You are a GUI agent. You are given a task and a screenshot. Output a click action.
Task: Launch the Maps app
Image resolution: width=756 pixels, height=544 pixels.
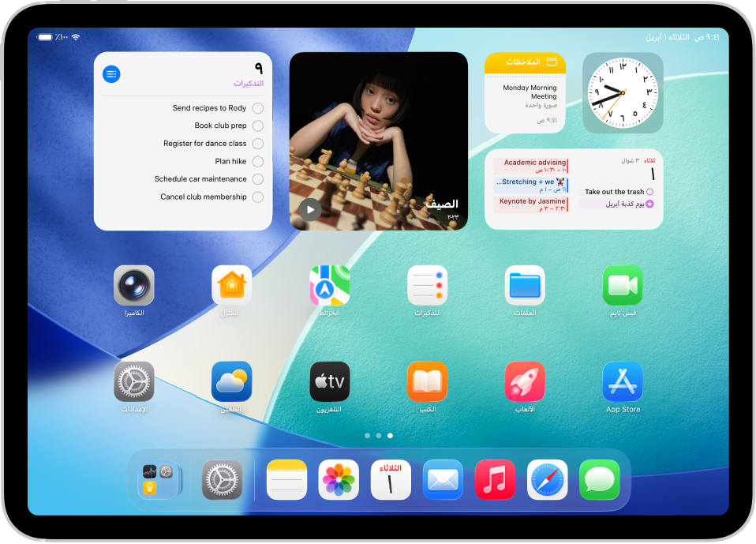(x=329, y=285)
